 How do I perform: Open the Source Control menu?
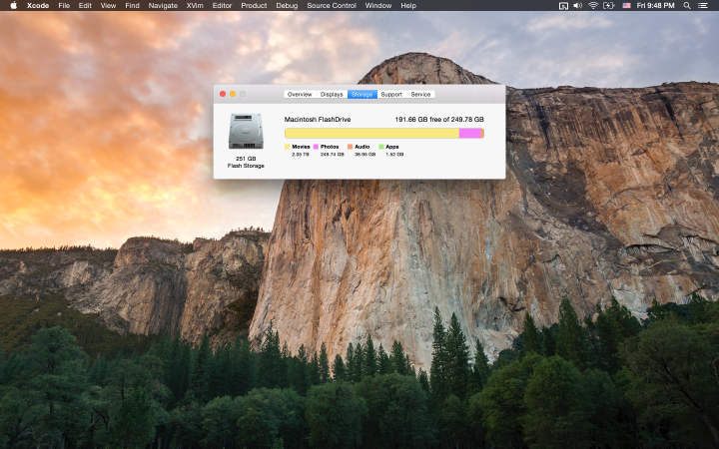click(x=332, y=6)
